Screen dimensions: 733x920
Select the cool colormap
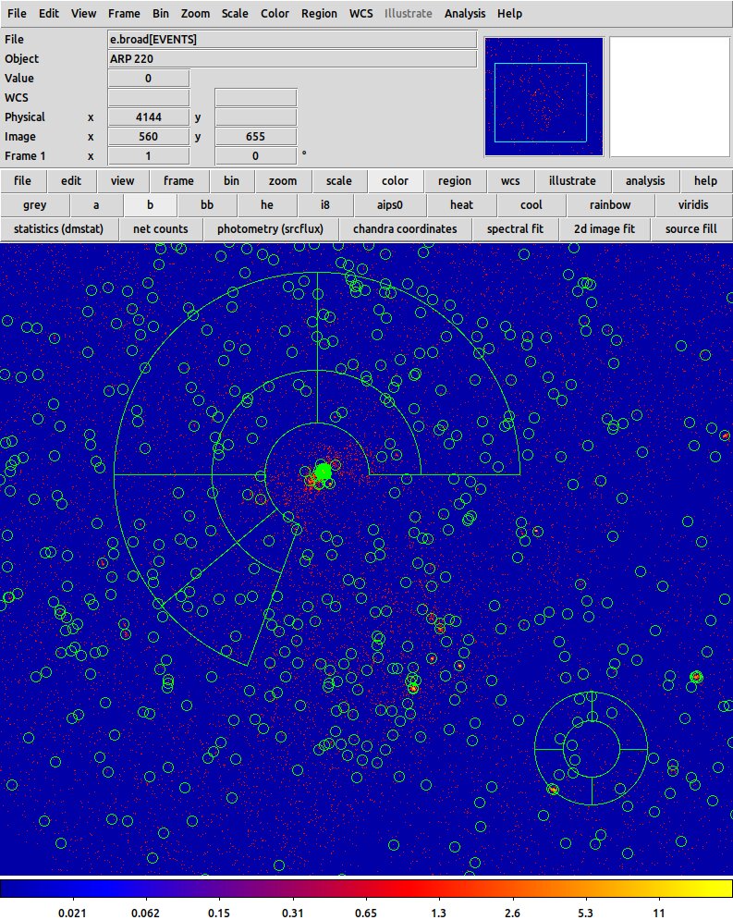(531, 204)
